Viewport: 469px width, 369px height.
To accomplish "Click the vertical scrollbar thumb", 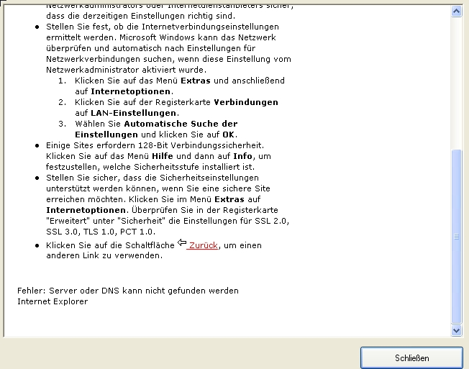I will coord(455,236).
